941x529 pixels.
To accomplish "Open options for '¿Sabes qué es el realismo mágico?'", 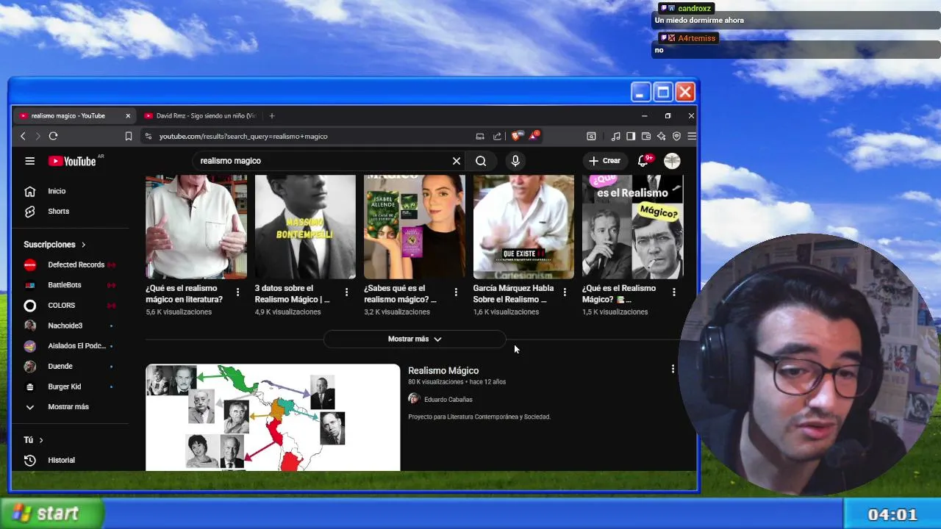I will coord(456,292).
